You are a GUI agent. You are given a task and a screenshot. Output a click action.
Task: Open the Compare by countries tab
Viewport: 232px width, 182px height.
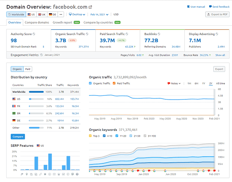click(x=102, y=23)
